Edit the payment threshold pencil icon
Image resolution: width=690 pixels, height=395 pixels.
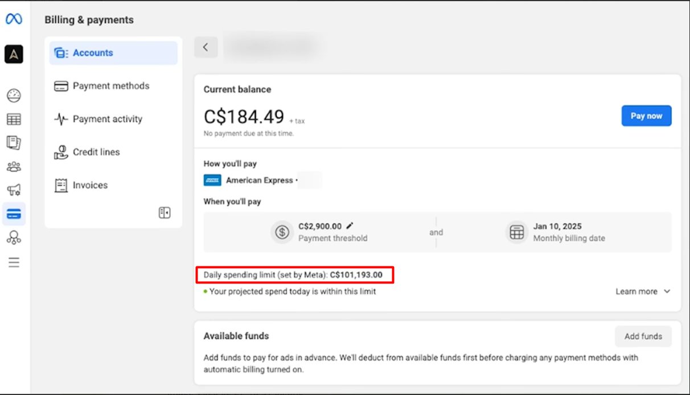tap(350, 226)
